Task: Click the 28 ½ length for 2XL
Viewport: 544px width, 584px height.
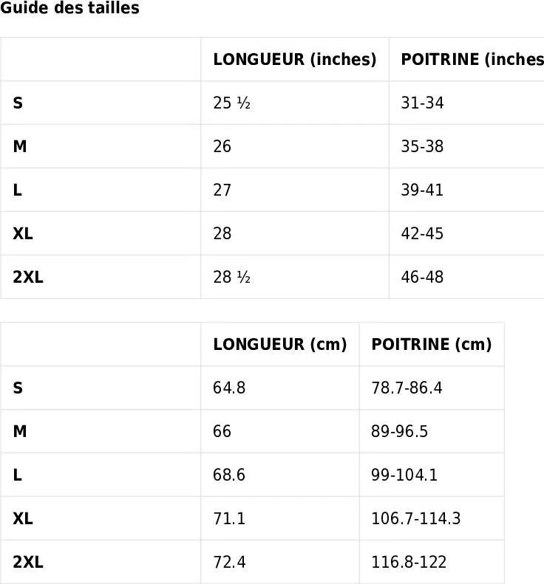Action: point(231,277)
